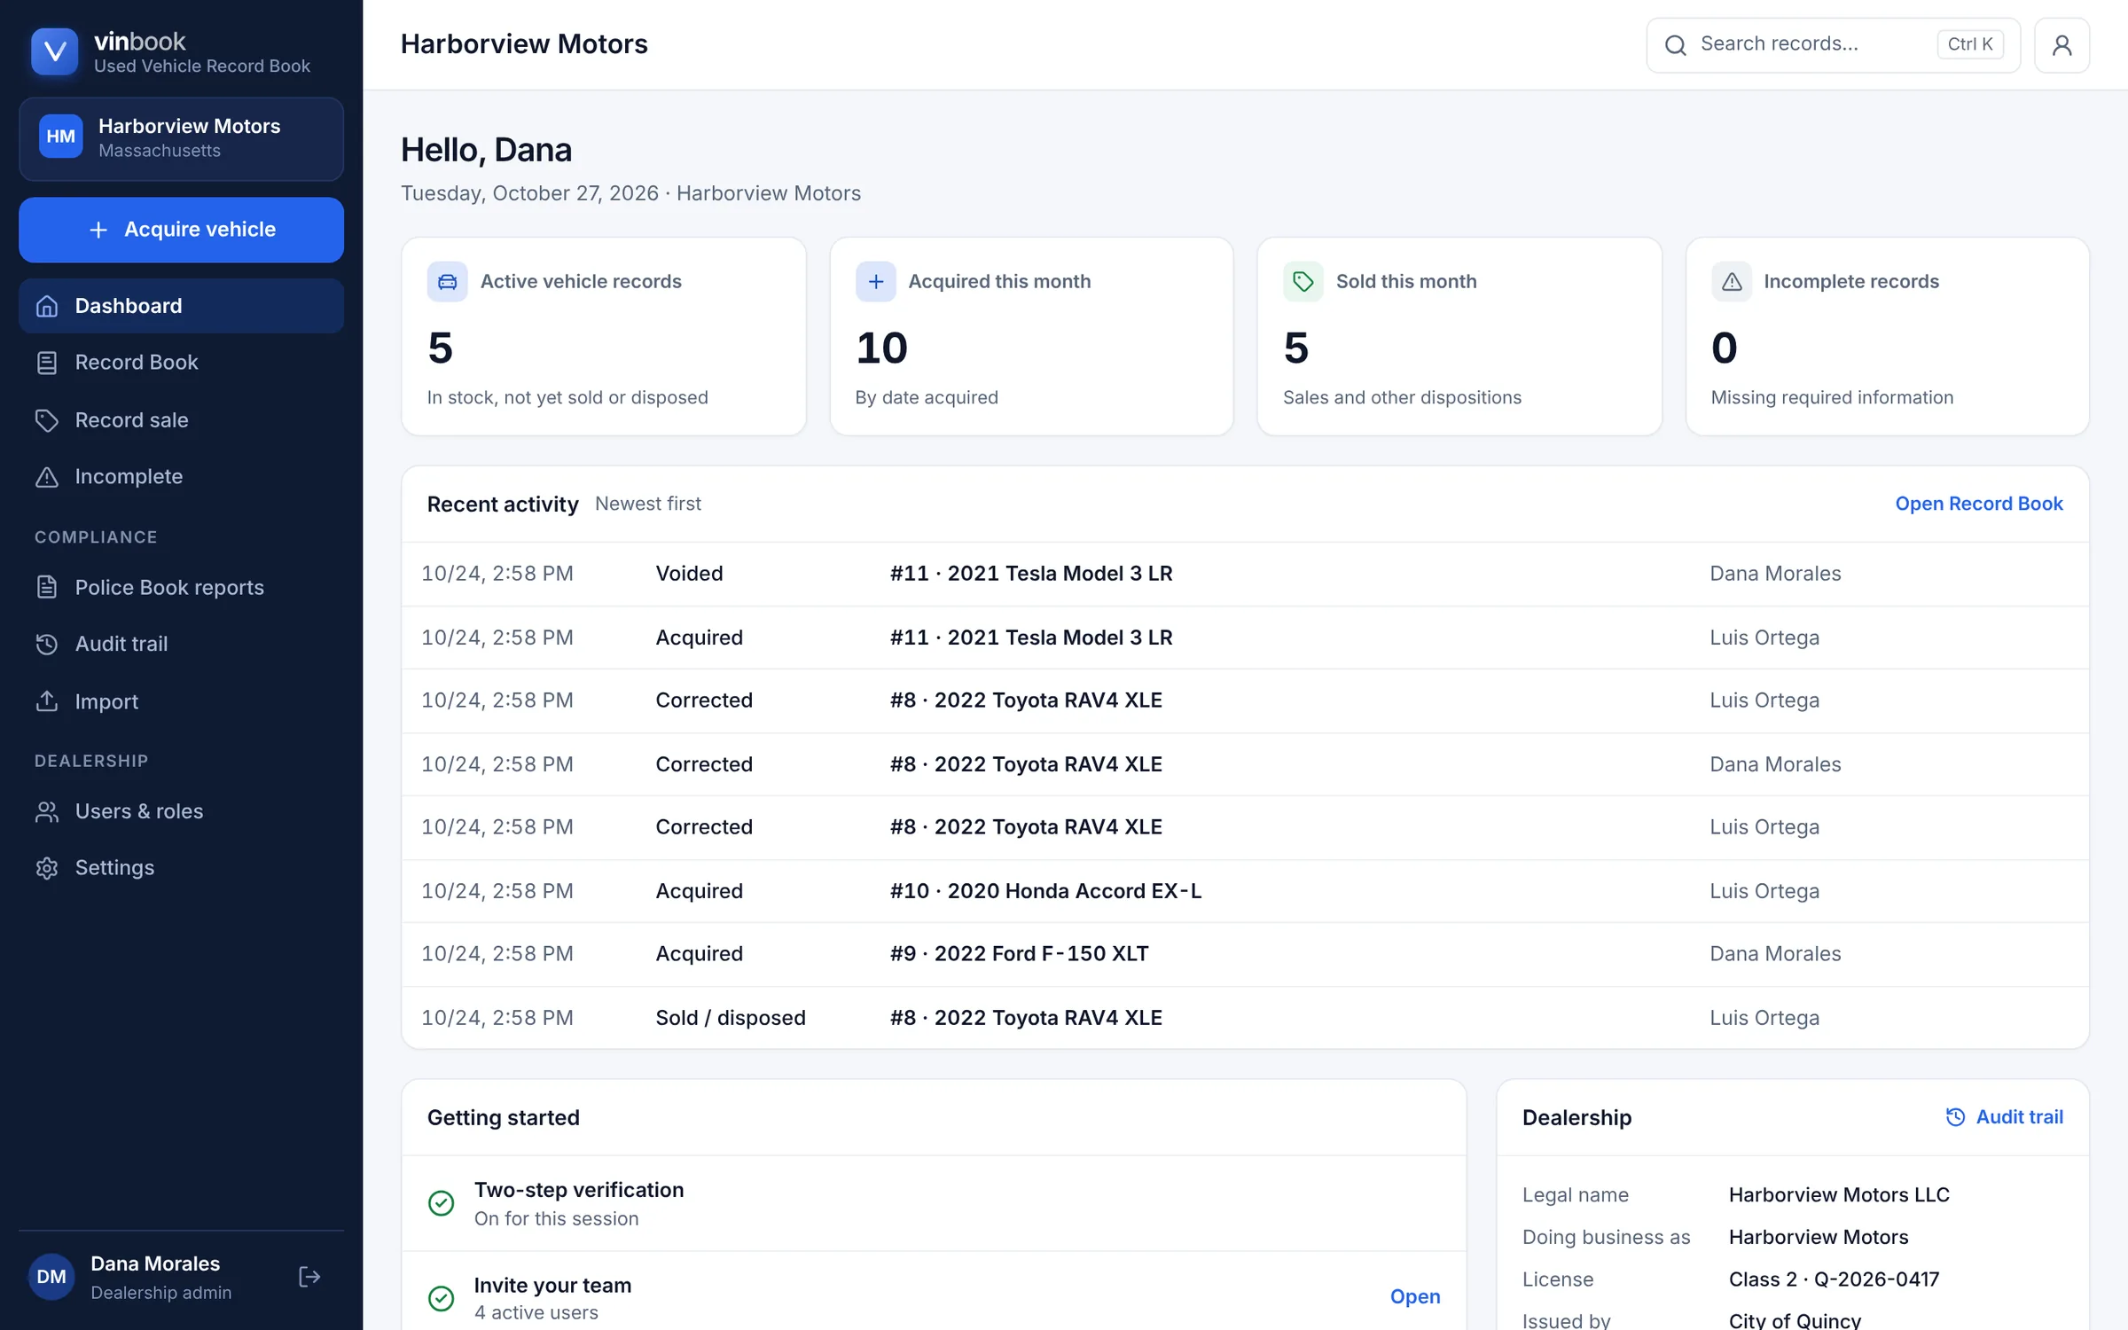Click the Users & roles people icon
The height and width of the screenshot is (1330, 2128).
click(x=47, y=811)
